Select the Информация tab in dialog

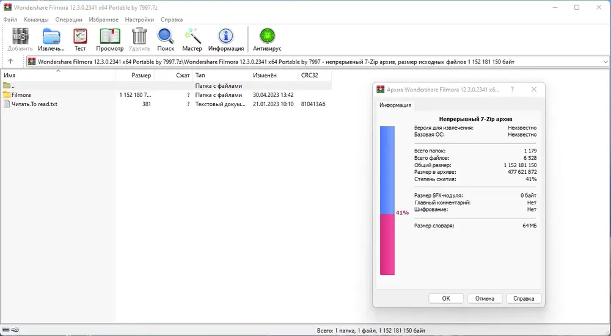(x=395, y=105)
